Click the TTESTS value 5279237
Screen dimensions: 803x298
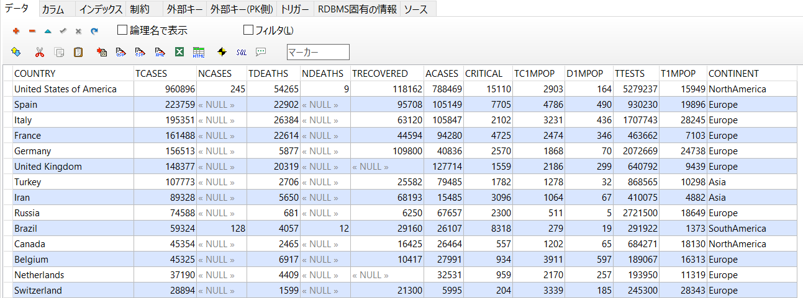[x=635, y=89]
